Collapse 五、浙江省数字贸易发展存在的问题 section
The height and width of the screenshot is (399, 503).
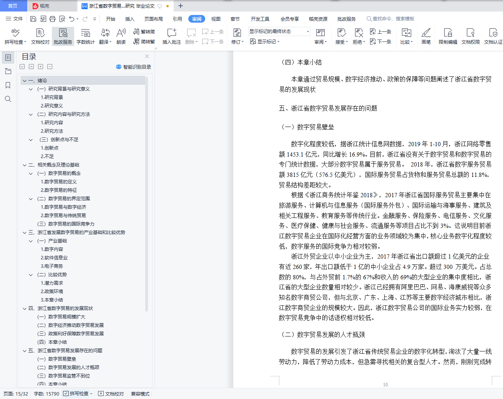tap(25, 351)
